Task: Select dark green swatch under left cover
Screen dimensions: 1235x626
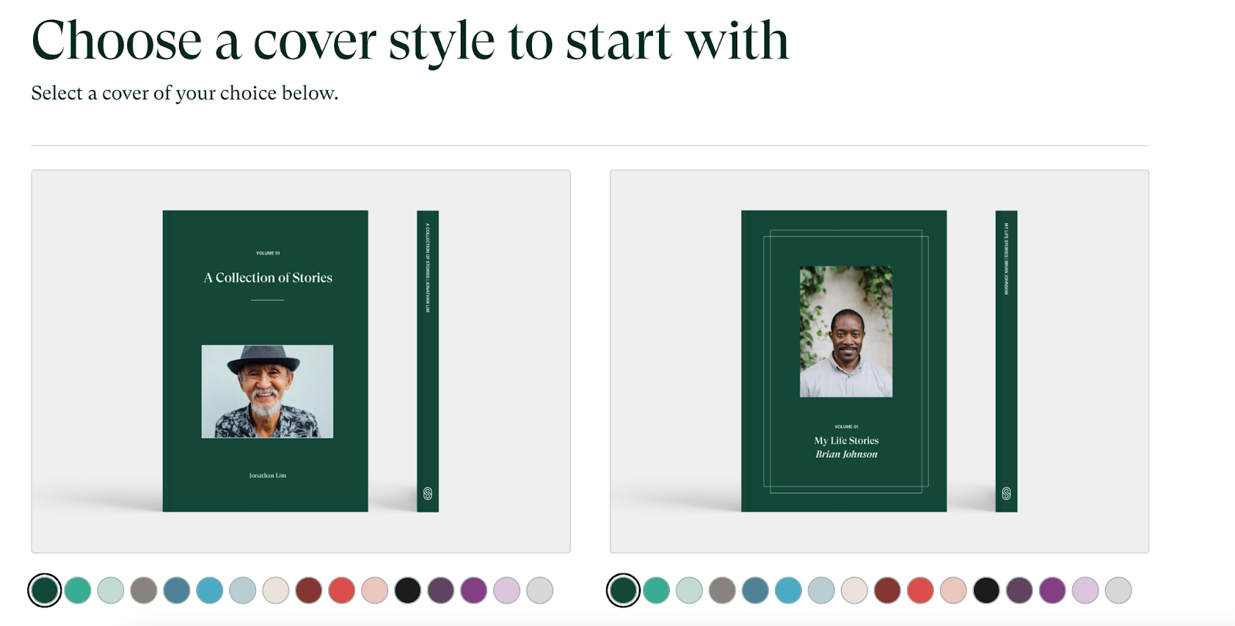Action: tap(45, 590)
